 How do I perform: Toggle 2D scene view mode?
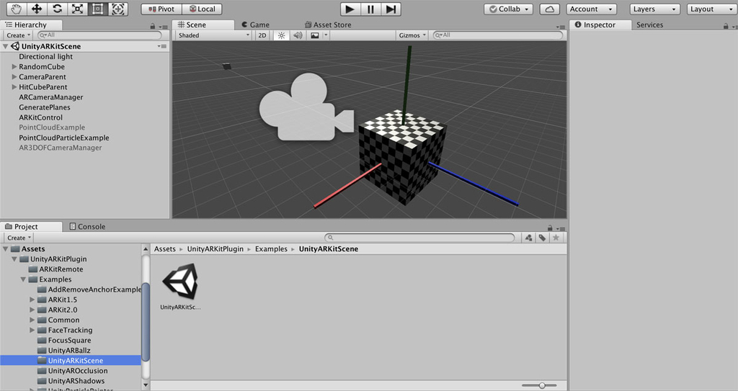(x=262, y=35)
